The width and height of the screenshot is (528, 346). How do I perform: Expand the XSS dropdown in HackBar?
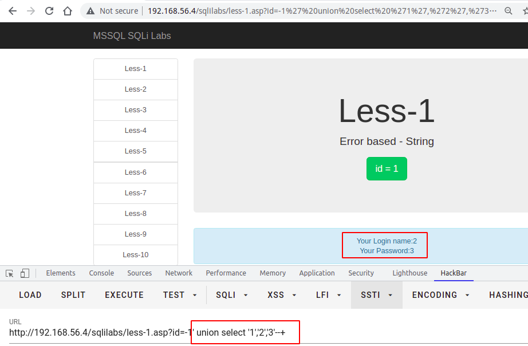point(282,295)
